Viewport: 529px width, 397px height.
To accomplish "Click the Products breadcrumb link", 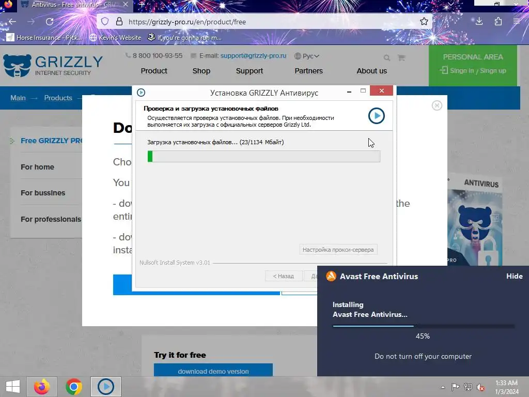I will 58,98.
